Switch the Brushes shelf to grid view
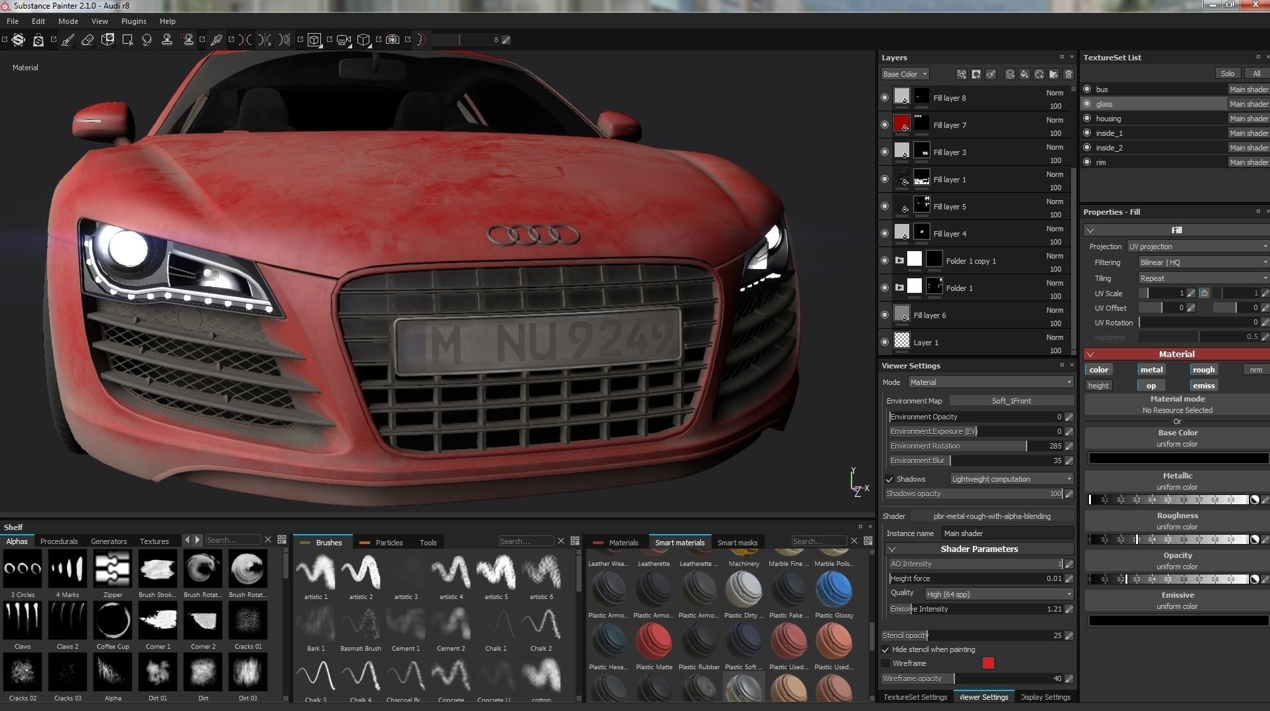Image resolution: width=1270 pixels, height=711 pixels. pos(575,541)
